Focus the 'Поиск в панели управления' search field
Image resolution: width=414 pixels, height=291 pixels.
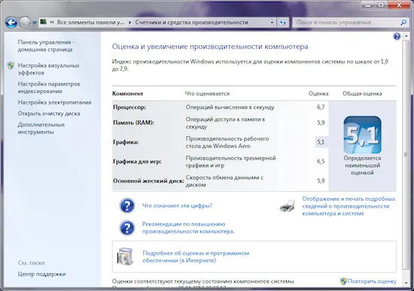pyautogui.click(x=346, y=23)
